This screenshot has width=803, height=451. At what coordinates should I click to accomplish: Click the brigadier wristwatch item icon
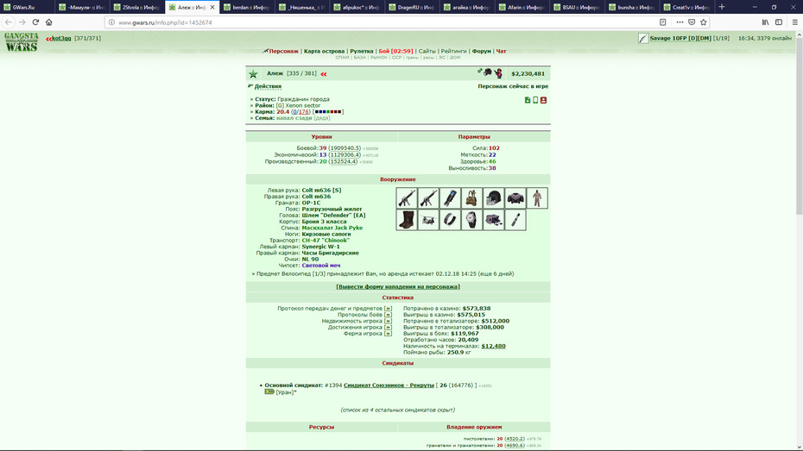[471, 220]
